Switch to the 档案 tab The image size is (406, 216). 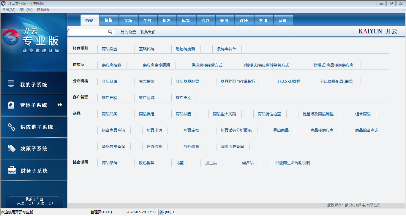click(90, 20)
